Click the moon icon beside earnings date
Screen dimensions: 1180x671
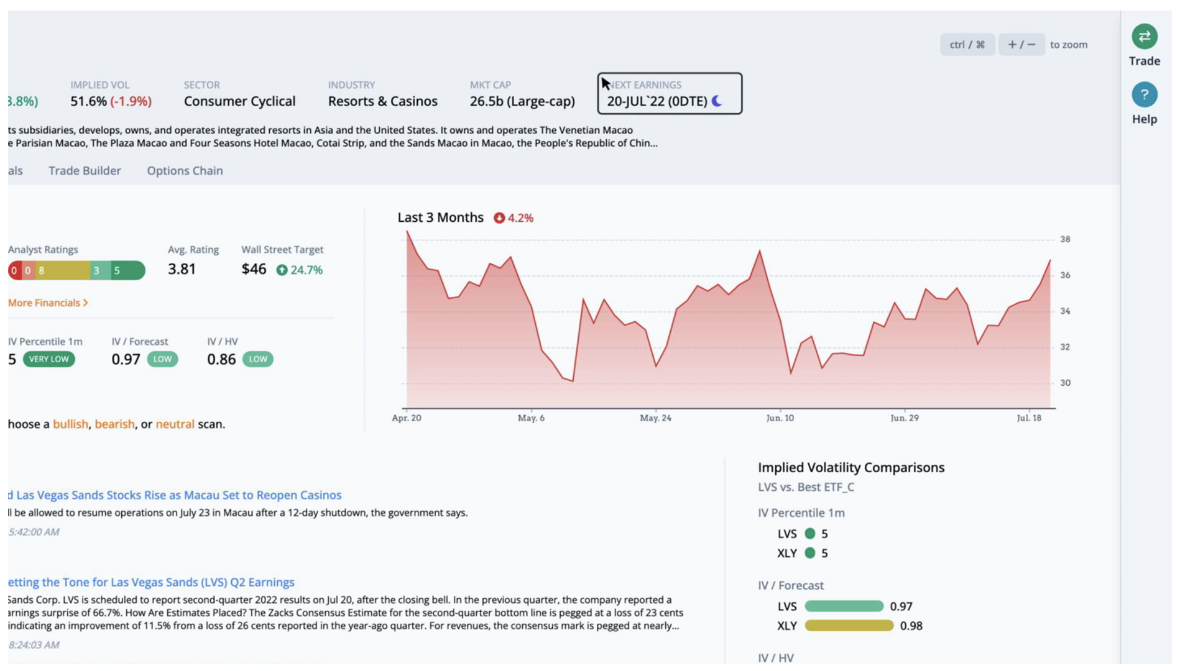pyautogui.click(x=717, y=101)
